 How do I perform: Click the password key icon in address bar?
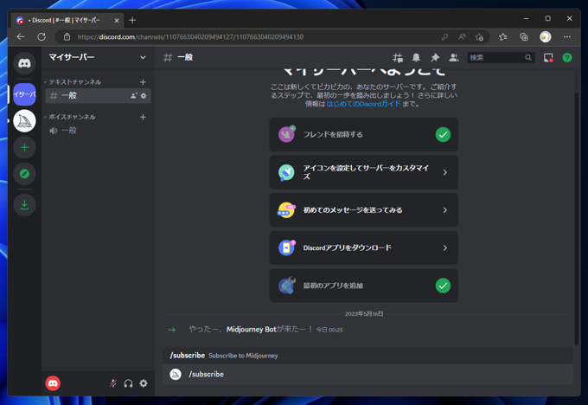click(444, 37)
